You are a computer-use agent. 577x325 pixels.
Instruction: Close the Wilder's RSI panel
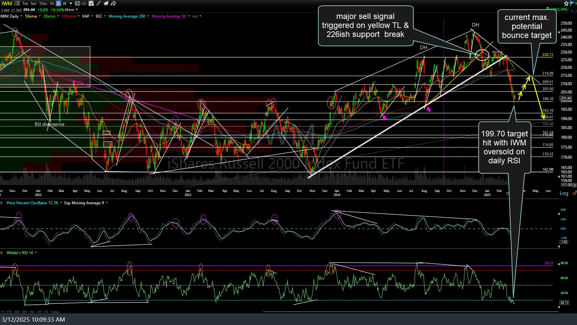click(x=2, y=253)
